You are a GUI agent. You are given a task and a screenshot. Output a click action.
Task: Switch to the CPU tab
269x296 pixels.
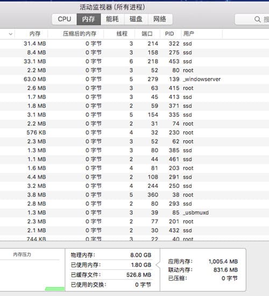pos(65,19)
